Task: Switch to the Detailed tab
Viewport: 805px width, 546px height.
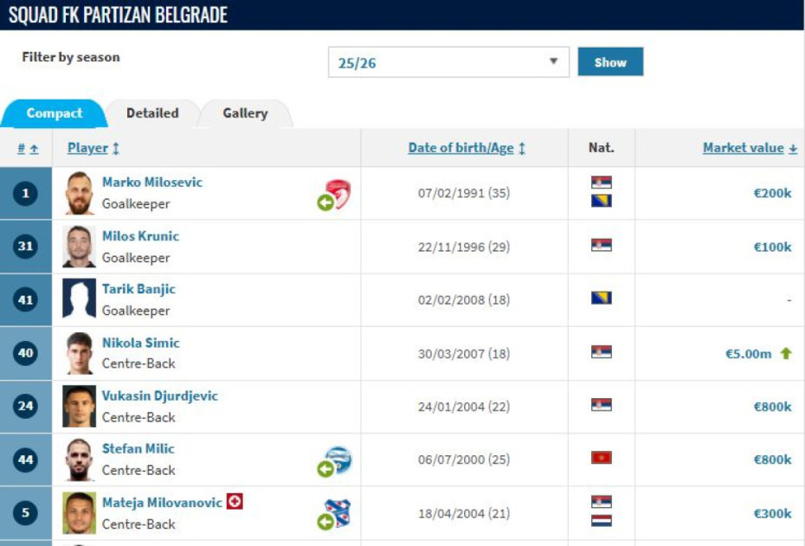Action: pyautogui.click(x=152, y=113)
